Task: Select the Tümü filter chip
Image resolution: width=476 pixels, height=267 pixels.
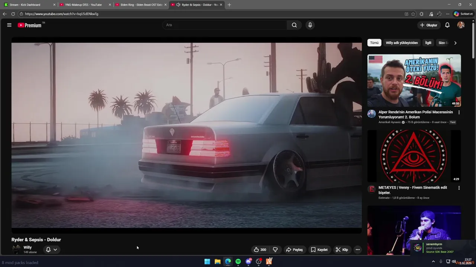Action: pos(374,43)
